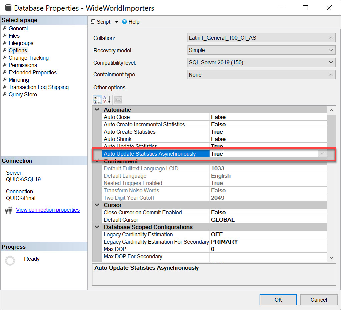Click the grid scrollbar up arrow
This screenshot has height=310, width=341.
(x=331, y=111)
